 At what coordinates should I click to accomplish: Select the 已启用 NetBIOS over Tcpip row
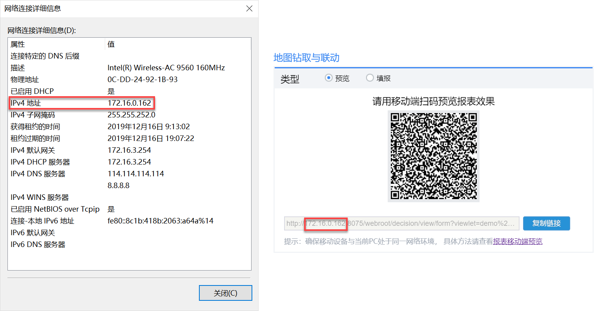[129, 209]
